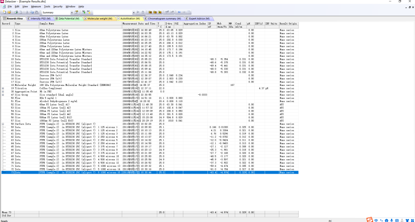
Task: Open the Summary workspace dropdown
Action: tap(71, 12)
